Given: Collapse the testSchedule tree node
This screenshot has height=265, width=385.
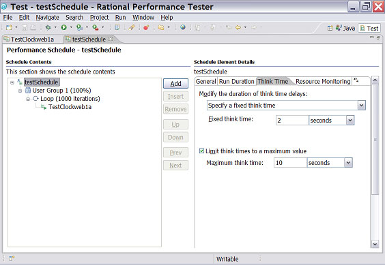Looking at the screenshot, I should pyautogui.click(x=12, y=82).
